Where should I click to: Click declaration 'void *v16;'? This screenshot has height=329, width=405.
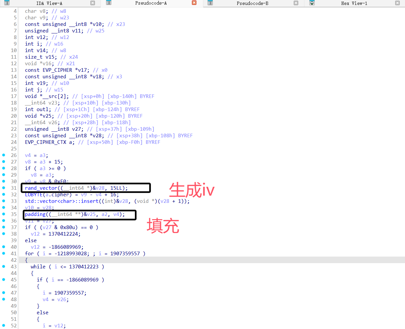pos(40,64)
